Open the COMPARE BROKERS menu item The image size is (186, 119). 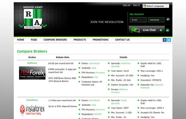click(x=55, y=40)
